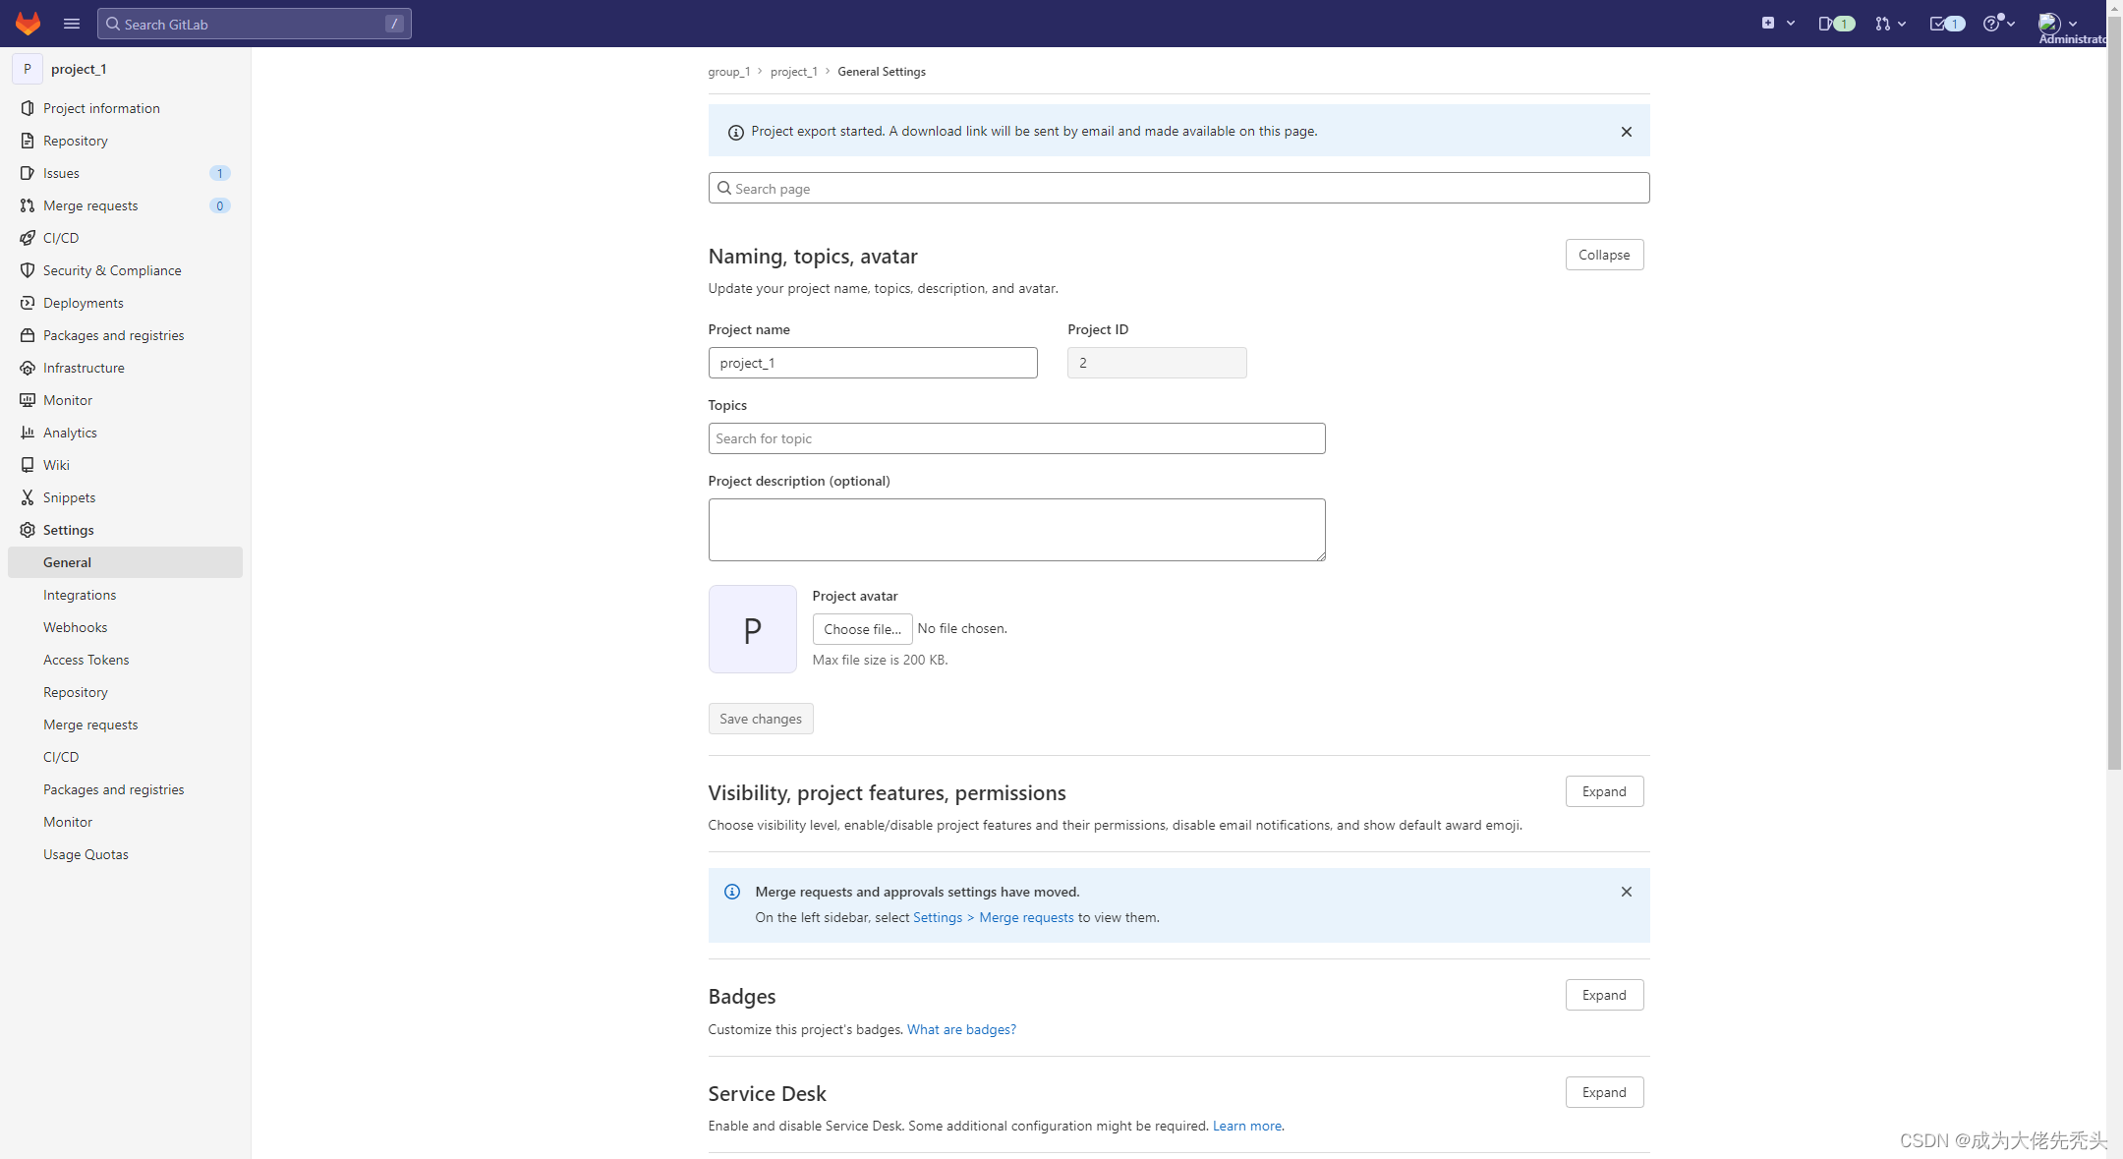Image resolution: width=2123 pixels, height=1159 pixels.
Task: Click the info icon in export alert
Action: pyautogui.click(x=735, y=132)
